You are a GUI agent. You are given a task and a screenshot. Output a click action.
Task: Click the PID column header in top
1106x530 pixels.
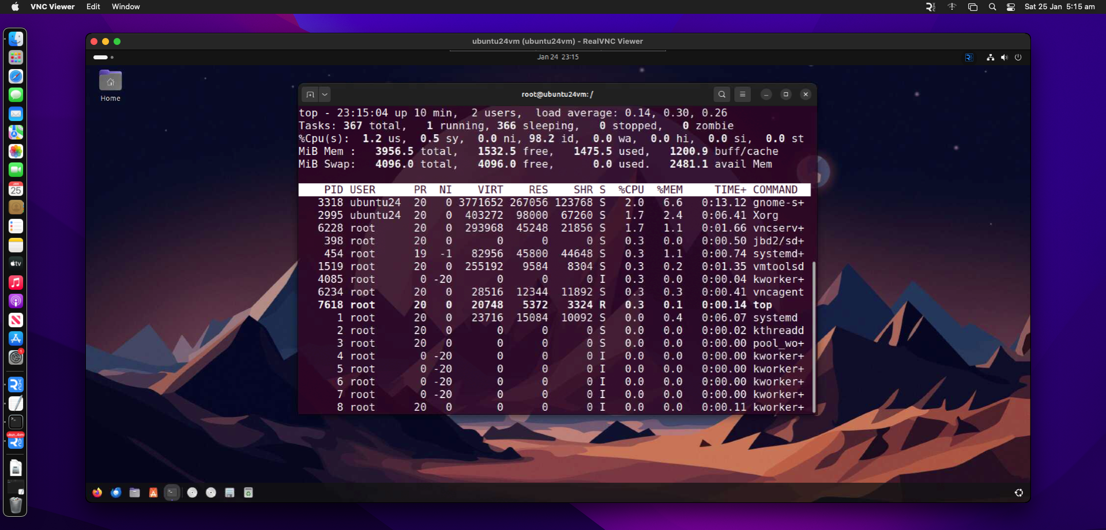tap(333, 190)
